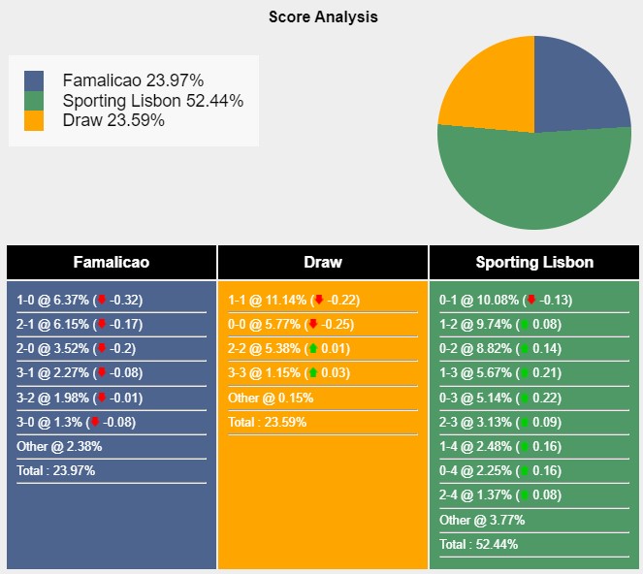The width and height of the screenshot is (643, 574).
Task: Click the green Sporting Lisbon legend swatch
Action: [x=34, y=101]
